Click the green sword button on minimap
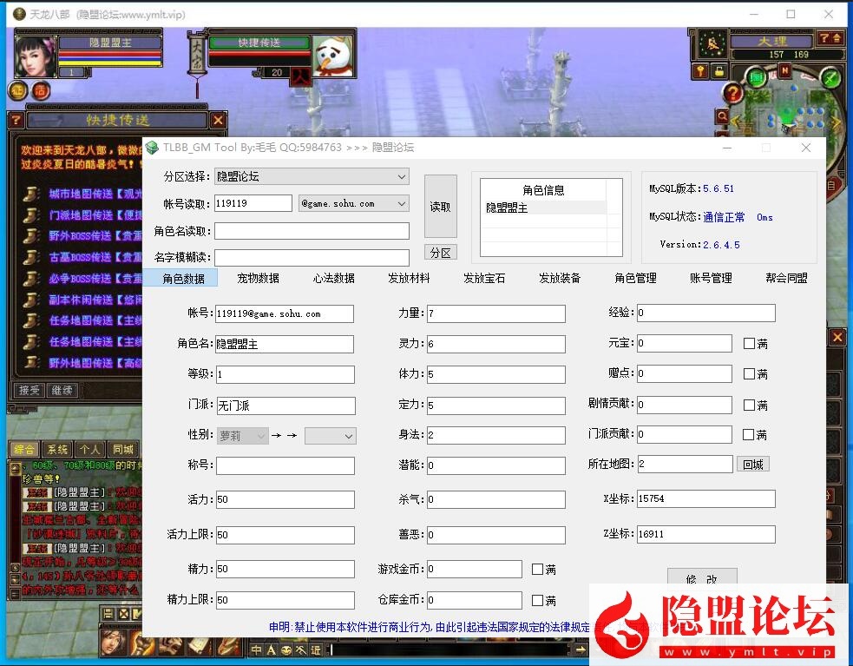This screenshot has width=853, height=666. [x=830, y=78]
